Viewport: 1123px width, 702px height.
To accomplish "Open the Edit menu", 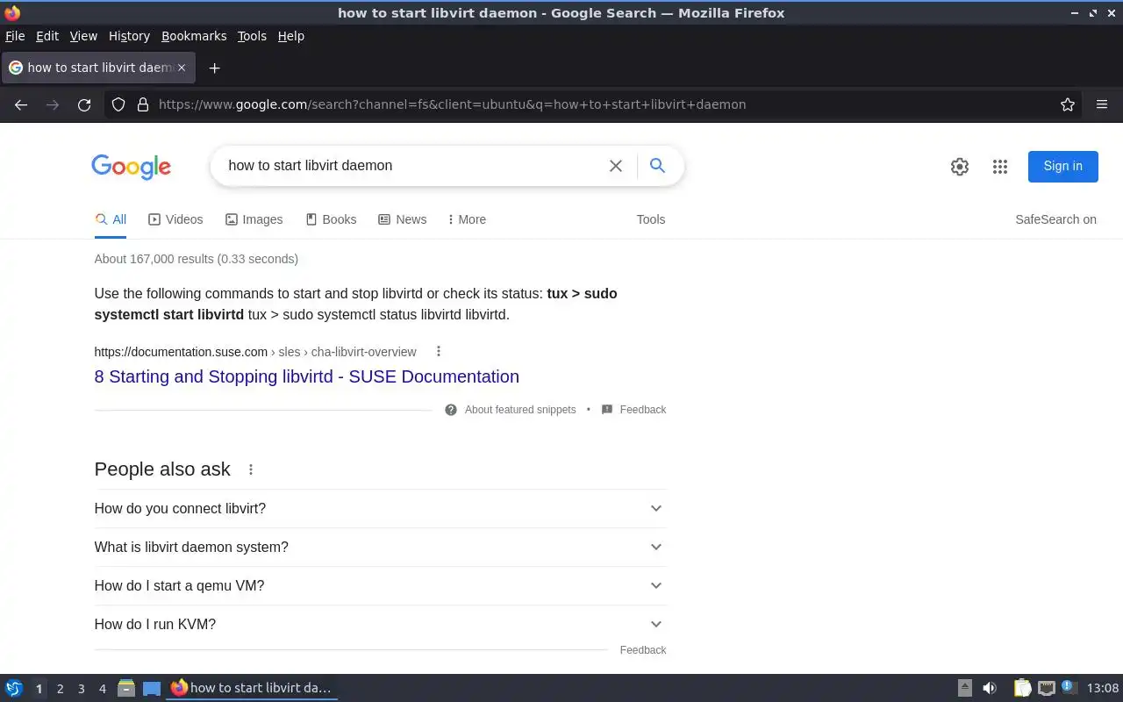I will (x=47, y=36).
